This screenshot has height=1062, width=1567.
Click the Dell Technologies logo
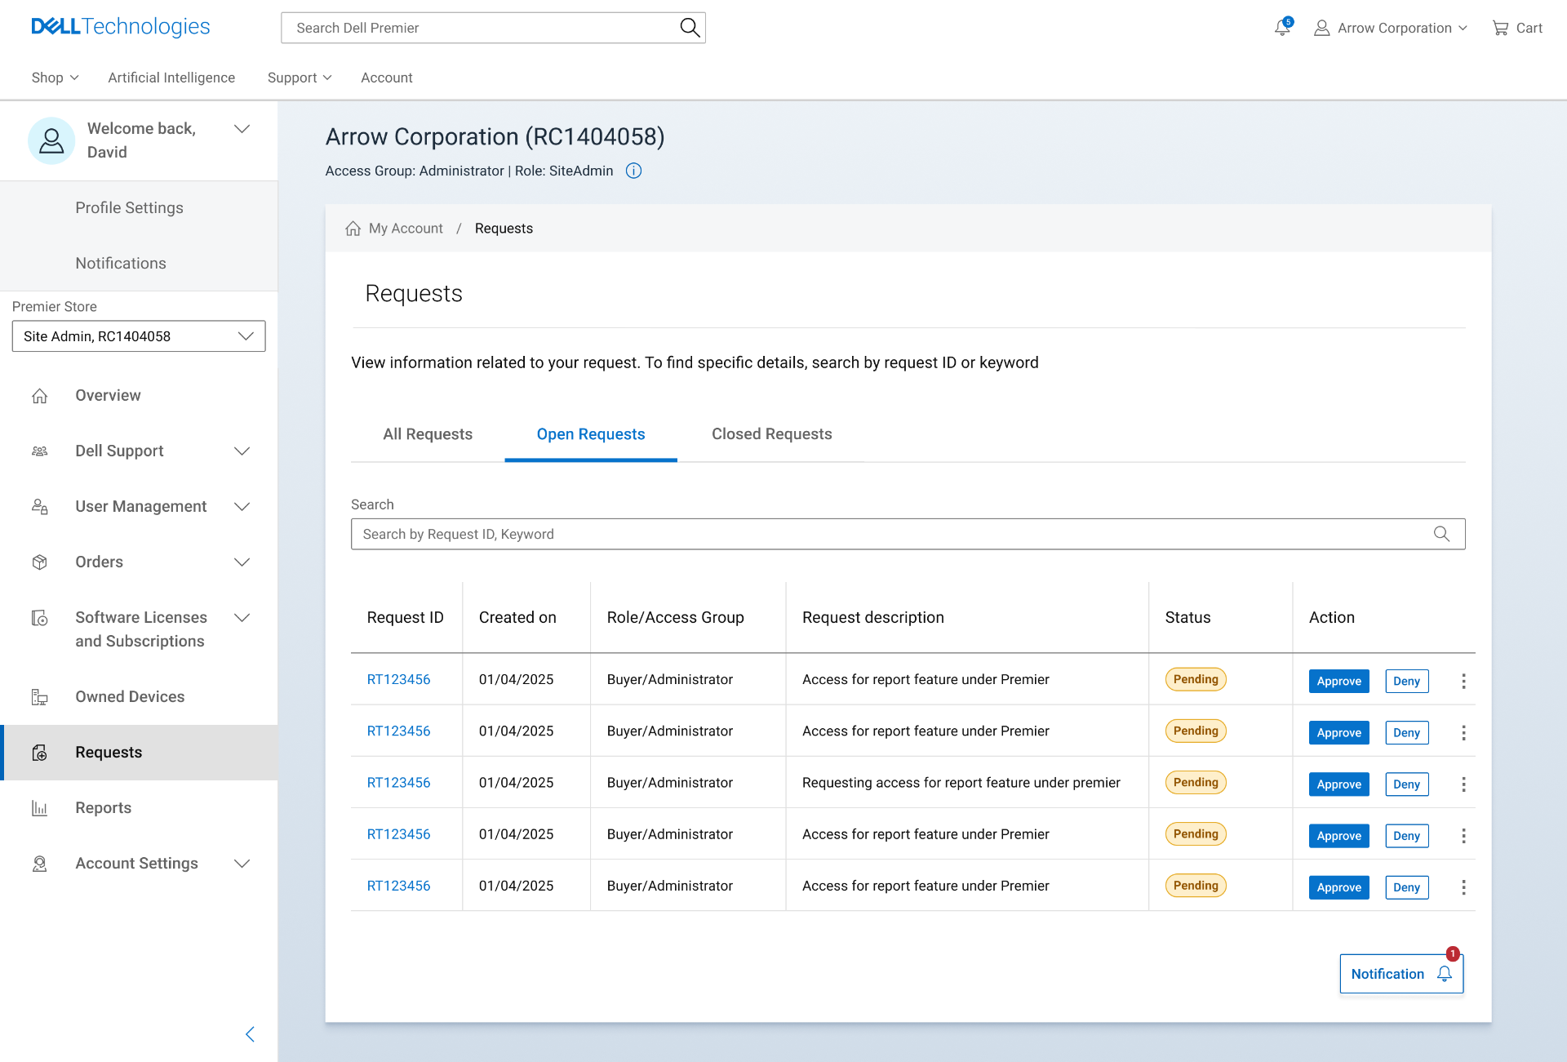point(121,27)
